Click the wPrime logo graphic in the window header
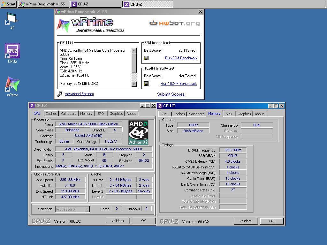The width and height of the screenshot is (327, 245). pos(90,25)
